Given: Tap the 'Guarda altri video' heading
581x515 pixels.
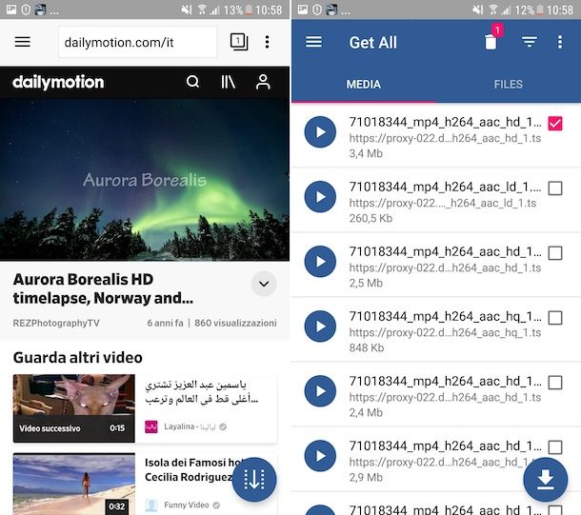Looking at the screenshot, I should 78,358.
